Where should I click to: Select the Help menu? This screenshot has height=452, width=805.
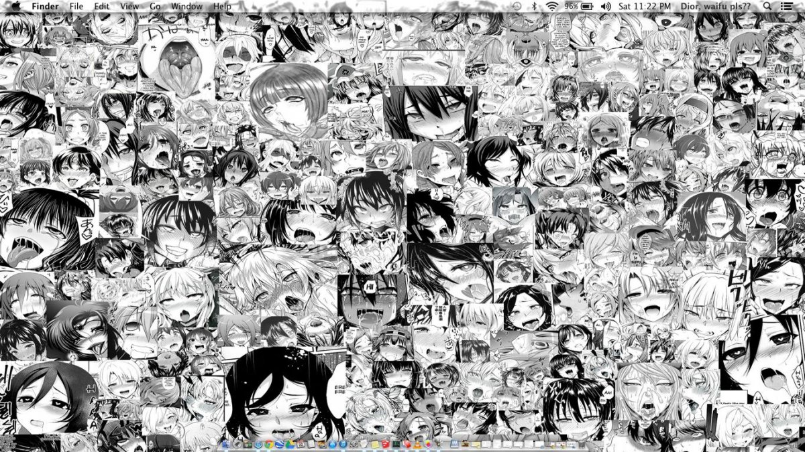pyautogui.click(x=222, y=6)
